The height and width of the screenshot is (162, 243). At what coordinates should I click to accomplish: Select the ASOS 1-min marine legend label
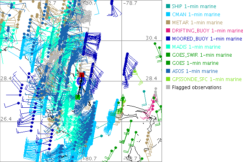coord(193,71)
